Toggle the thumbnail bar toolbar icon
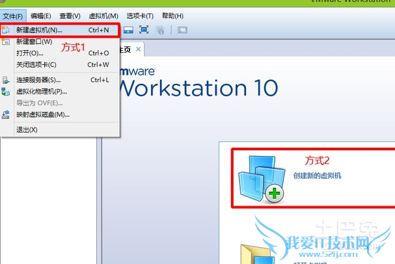This screenshot has height=264, width=395. point(128,30)
